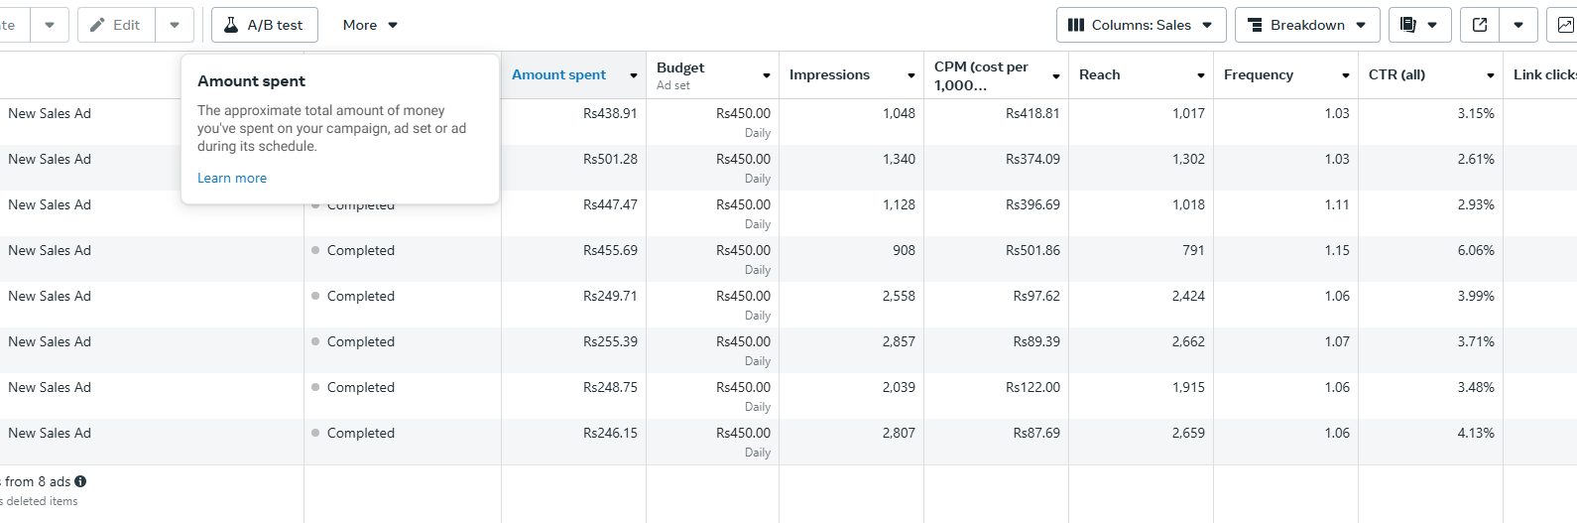Click info icon next to 8 ads
The image size is (1577, 523).
coord(80,481)
